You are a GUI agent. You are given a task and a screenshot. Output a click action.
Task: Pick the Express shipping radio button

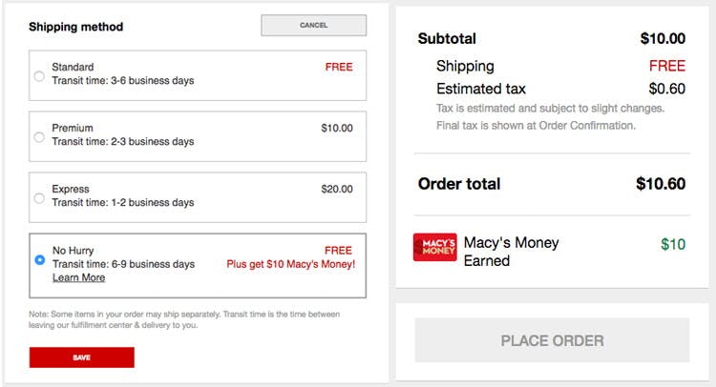[x=39, y=198]
